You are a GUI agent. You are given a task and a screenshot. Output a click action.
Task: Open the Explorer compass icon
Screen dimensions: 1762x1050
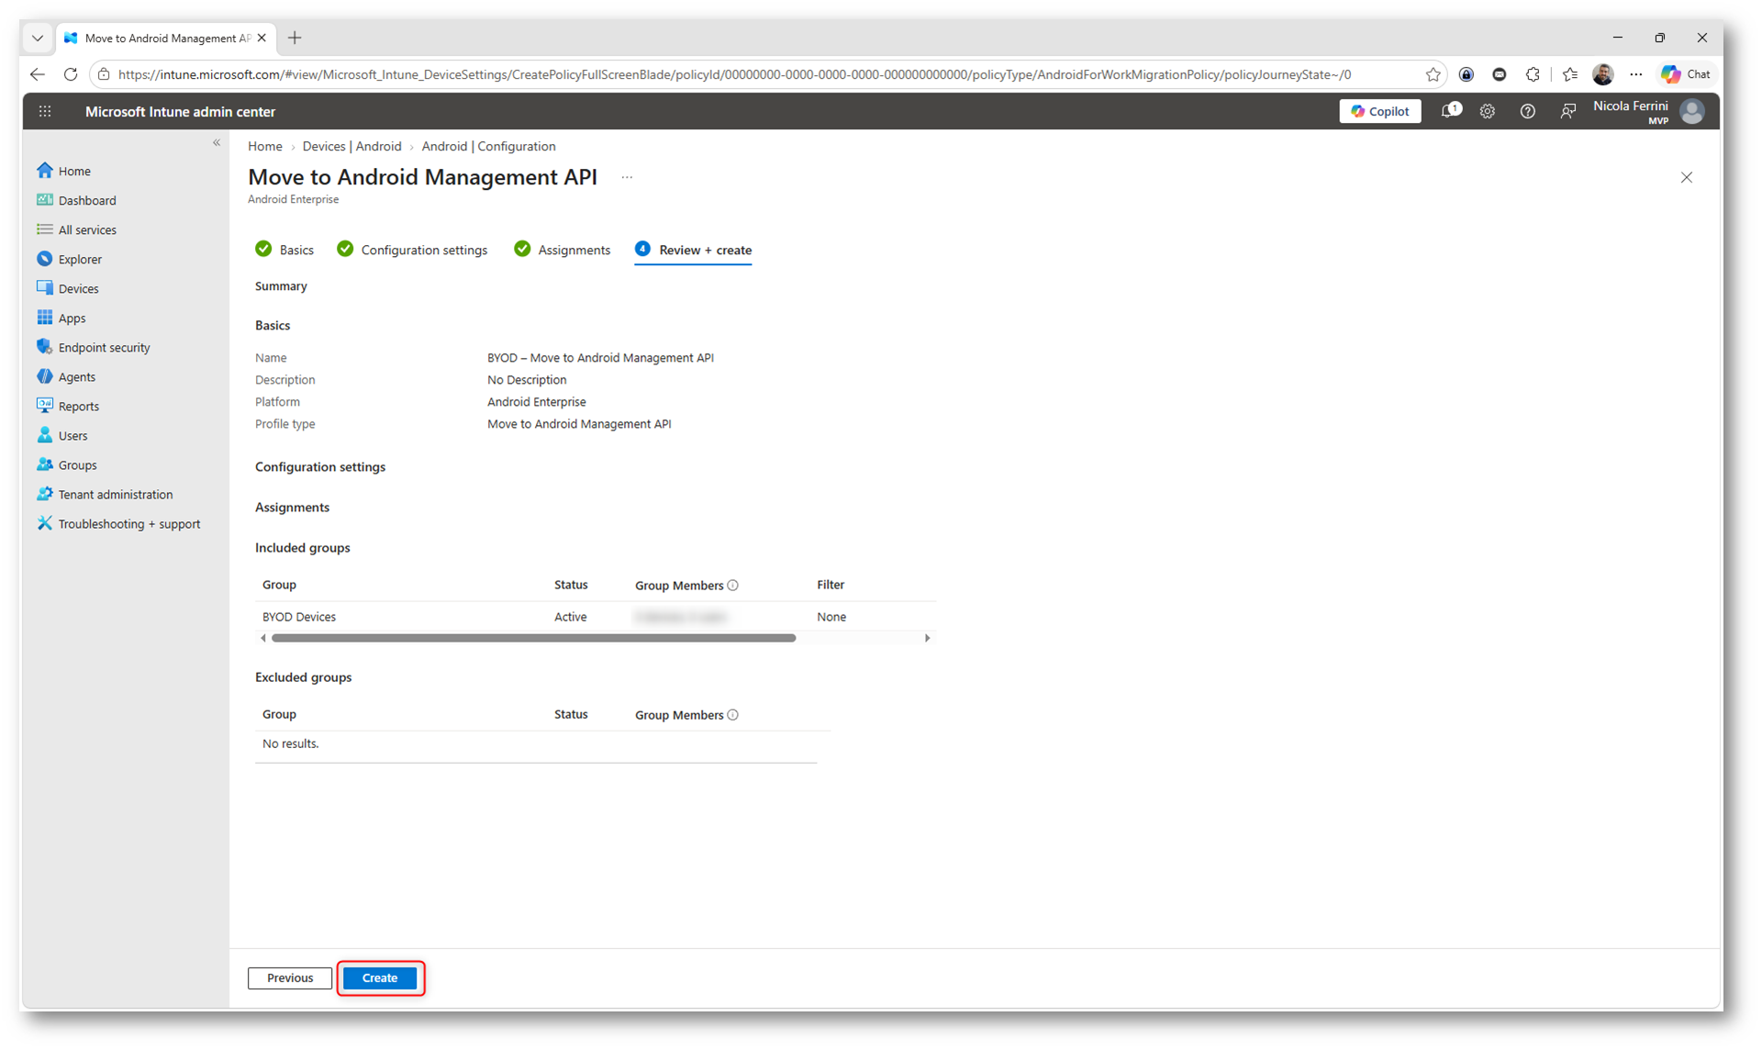(45, 259)
